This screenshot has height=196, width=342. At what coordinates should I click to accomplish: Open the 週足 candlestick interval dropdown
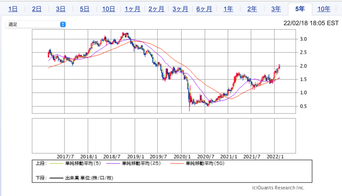[x=36, y=24]
